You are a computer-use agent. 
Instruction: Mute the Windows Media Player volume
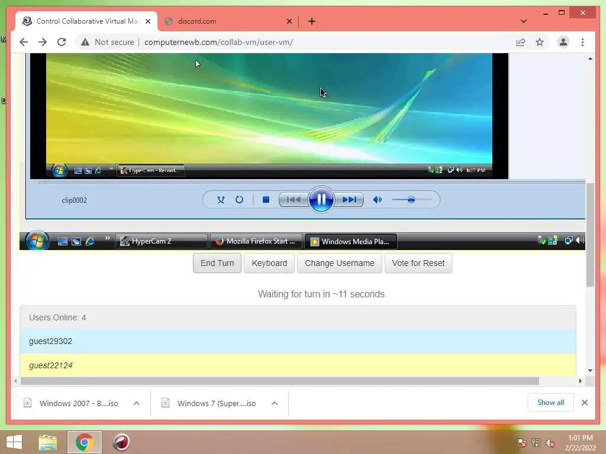(x=377, y=200)
